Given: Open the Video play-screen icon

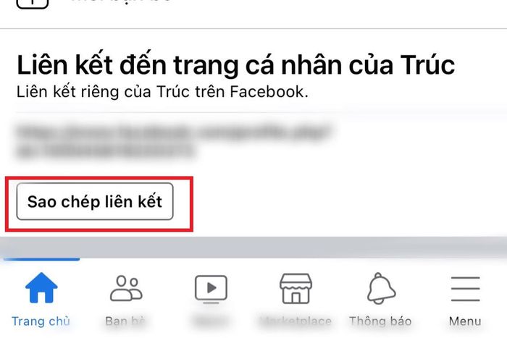Looking at the screenshot, I should (x=211, y=290).
